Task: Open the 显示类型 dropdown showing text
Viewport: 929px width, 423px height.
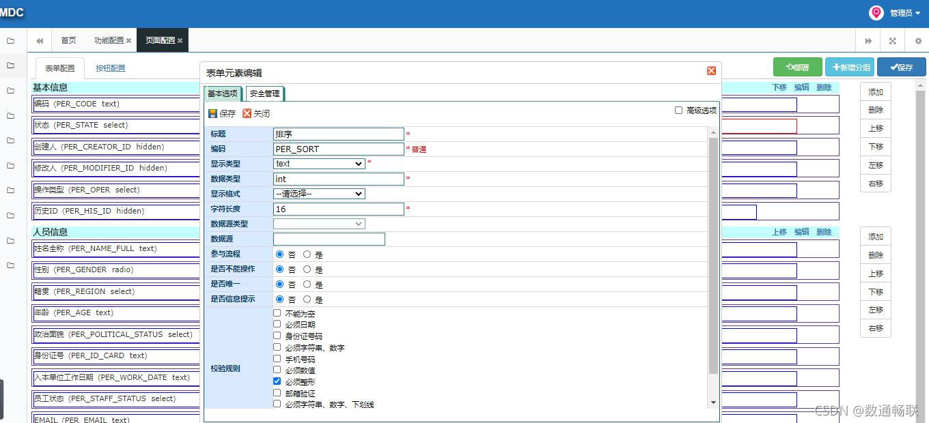Action: click(319, 164)
